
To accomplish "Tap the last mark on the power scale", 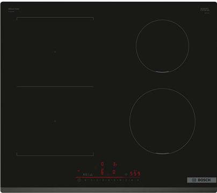I will pyautogui.click(x=138, y=180).
